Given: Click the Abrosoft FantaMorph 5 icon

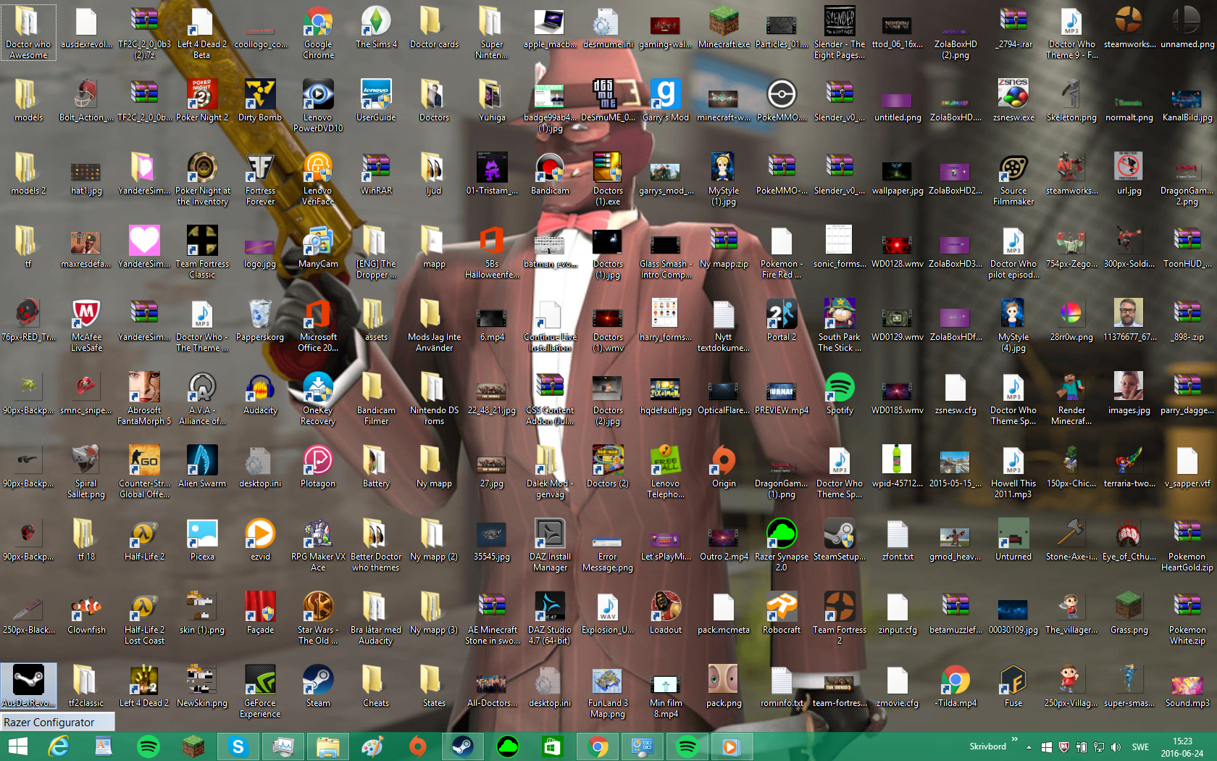Looking at the screenshot, I should point(144,399).
